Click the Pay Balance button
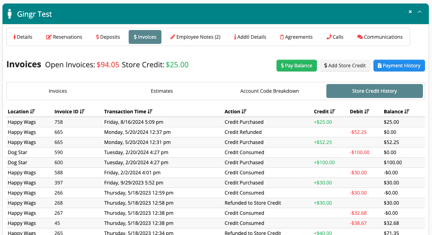 pyautogui.click(x=296, y=66)
